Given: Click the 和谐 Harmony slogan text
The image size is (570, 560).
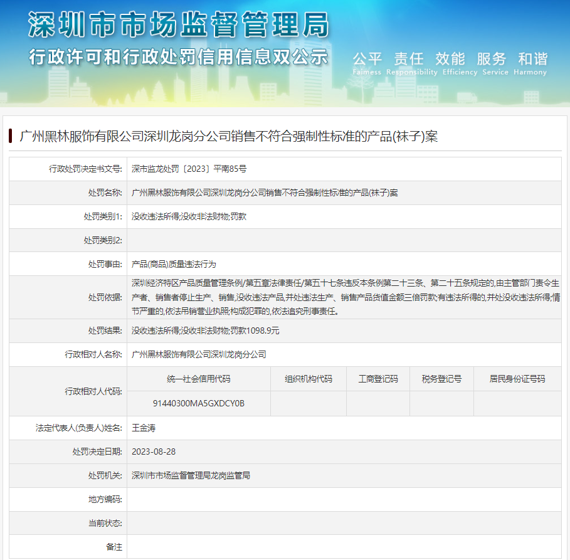Looking at the screenshot, I should 530,63.
